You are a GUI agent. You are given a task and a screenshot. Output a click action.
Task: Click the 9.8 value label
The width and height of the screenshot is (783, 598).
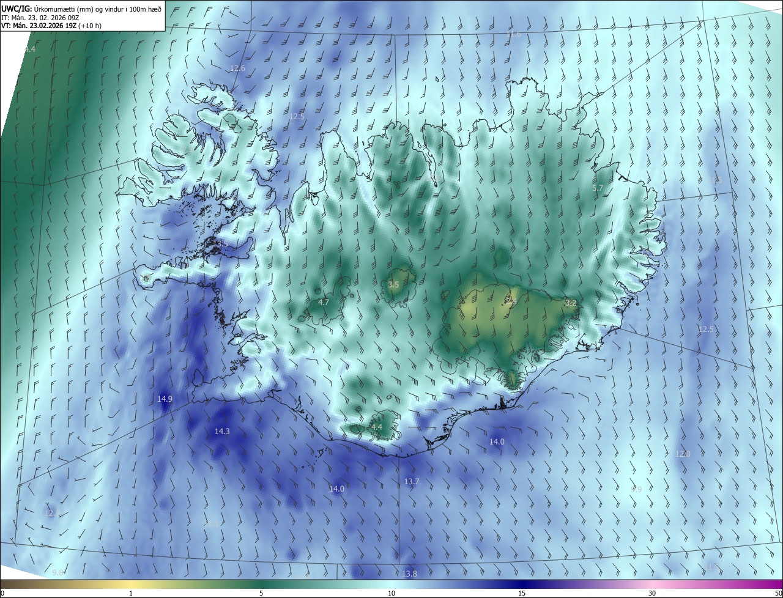click(58, 572)
